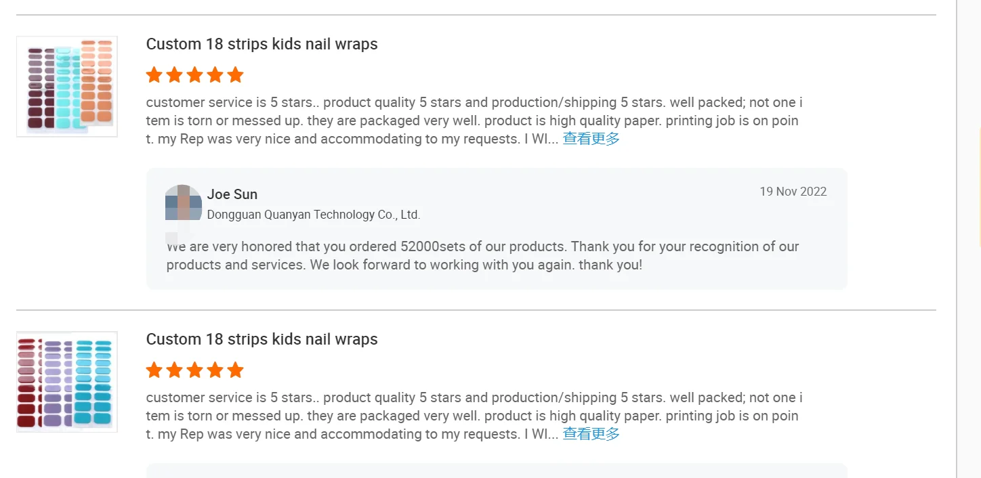Click first star of the top review's rating
Image resolution: width=981 pixels, height=478 pixels.
(154, 75)
